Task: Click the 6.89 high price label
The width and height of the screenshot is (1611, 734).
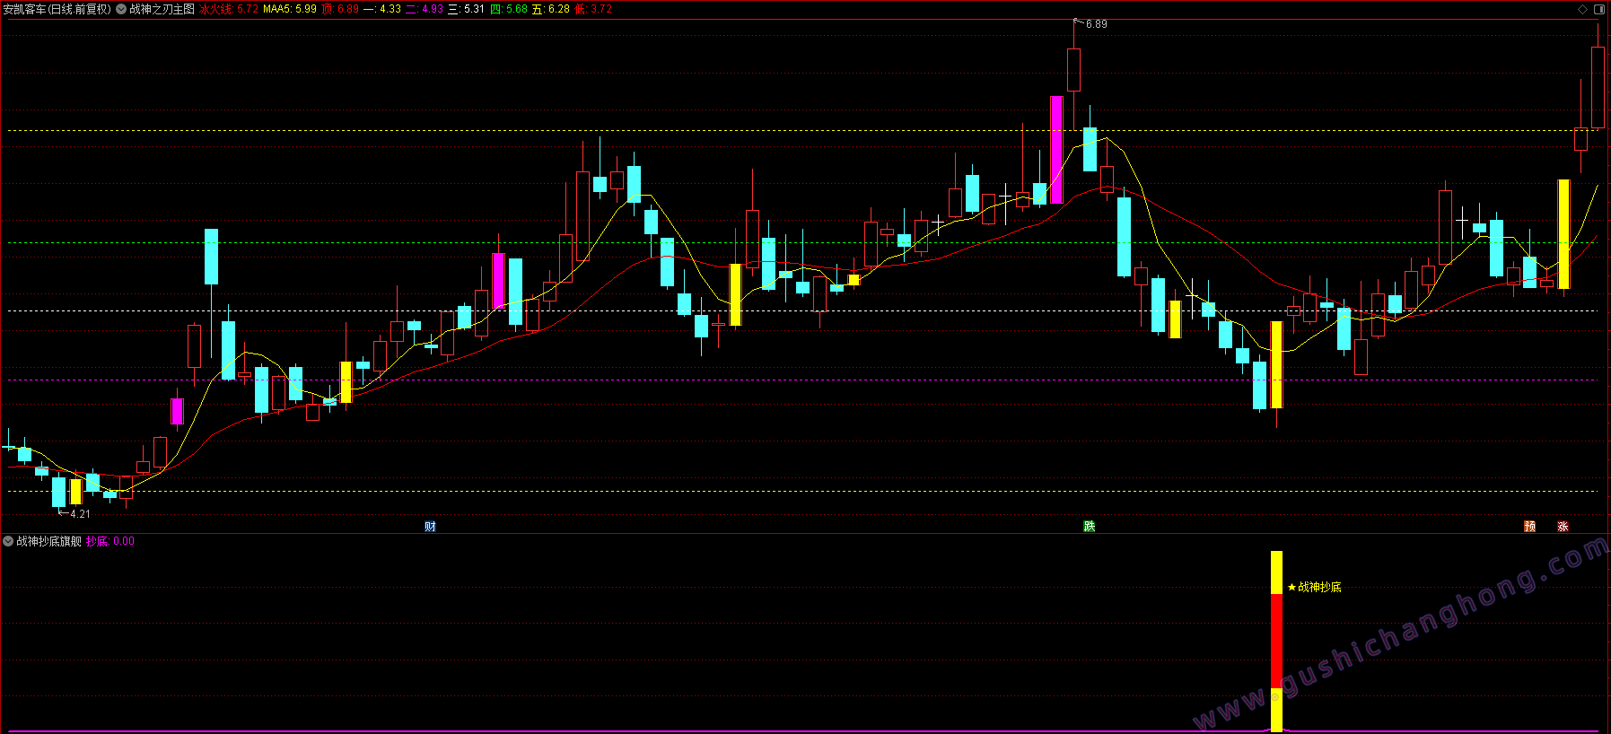Action: tap(1097, 24)
